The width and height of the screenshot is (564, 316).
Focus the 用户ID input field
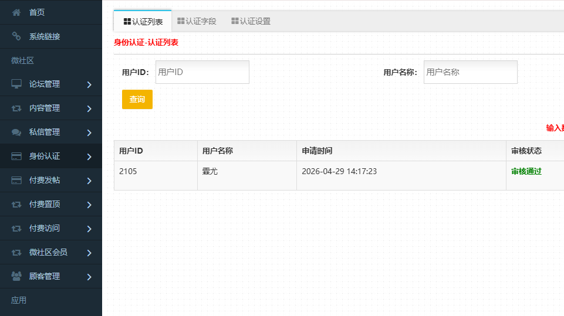coord(202,72)
